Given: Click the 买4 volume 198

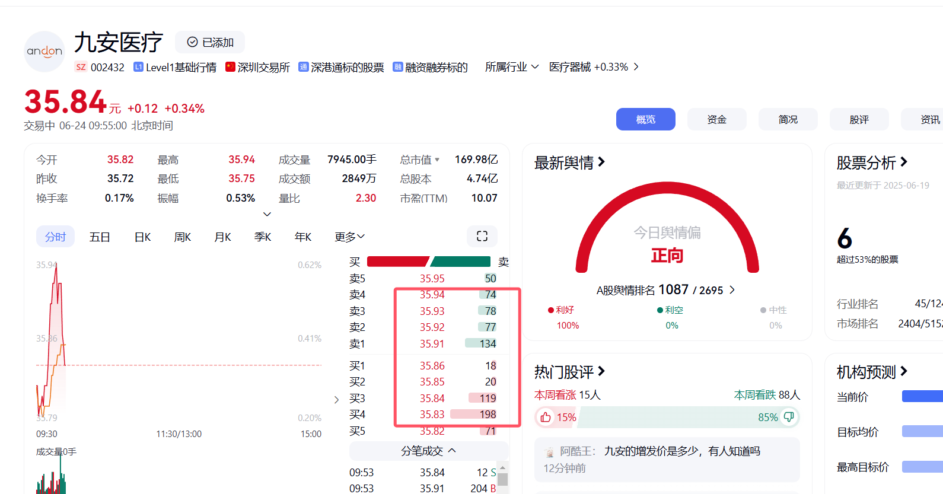Looking at the screenshot, I should point(488,414).
